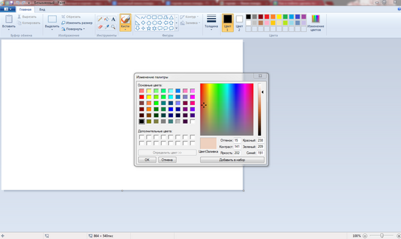
Task: Click the Цвет|Заливка preview swatch
Action: point(208,143)
